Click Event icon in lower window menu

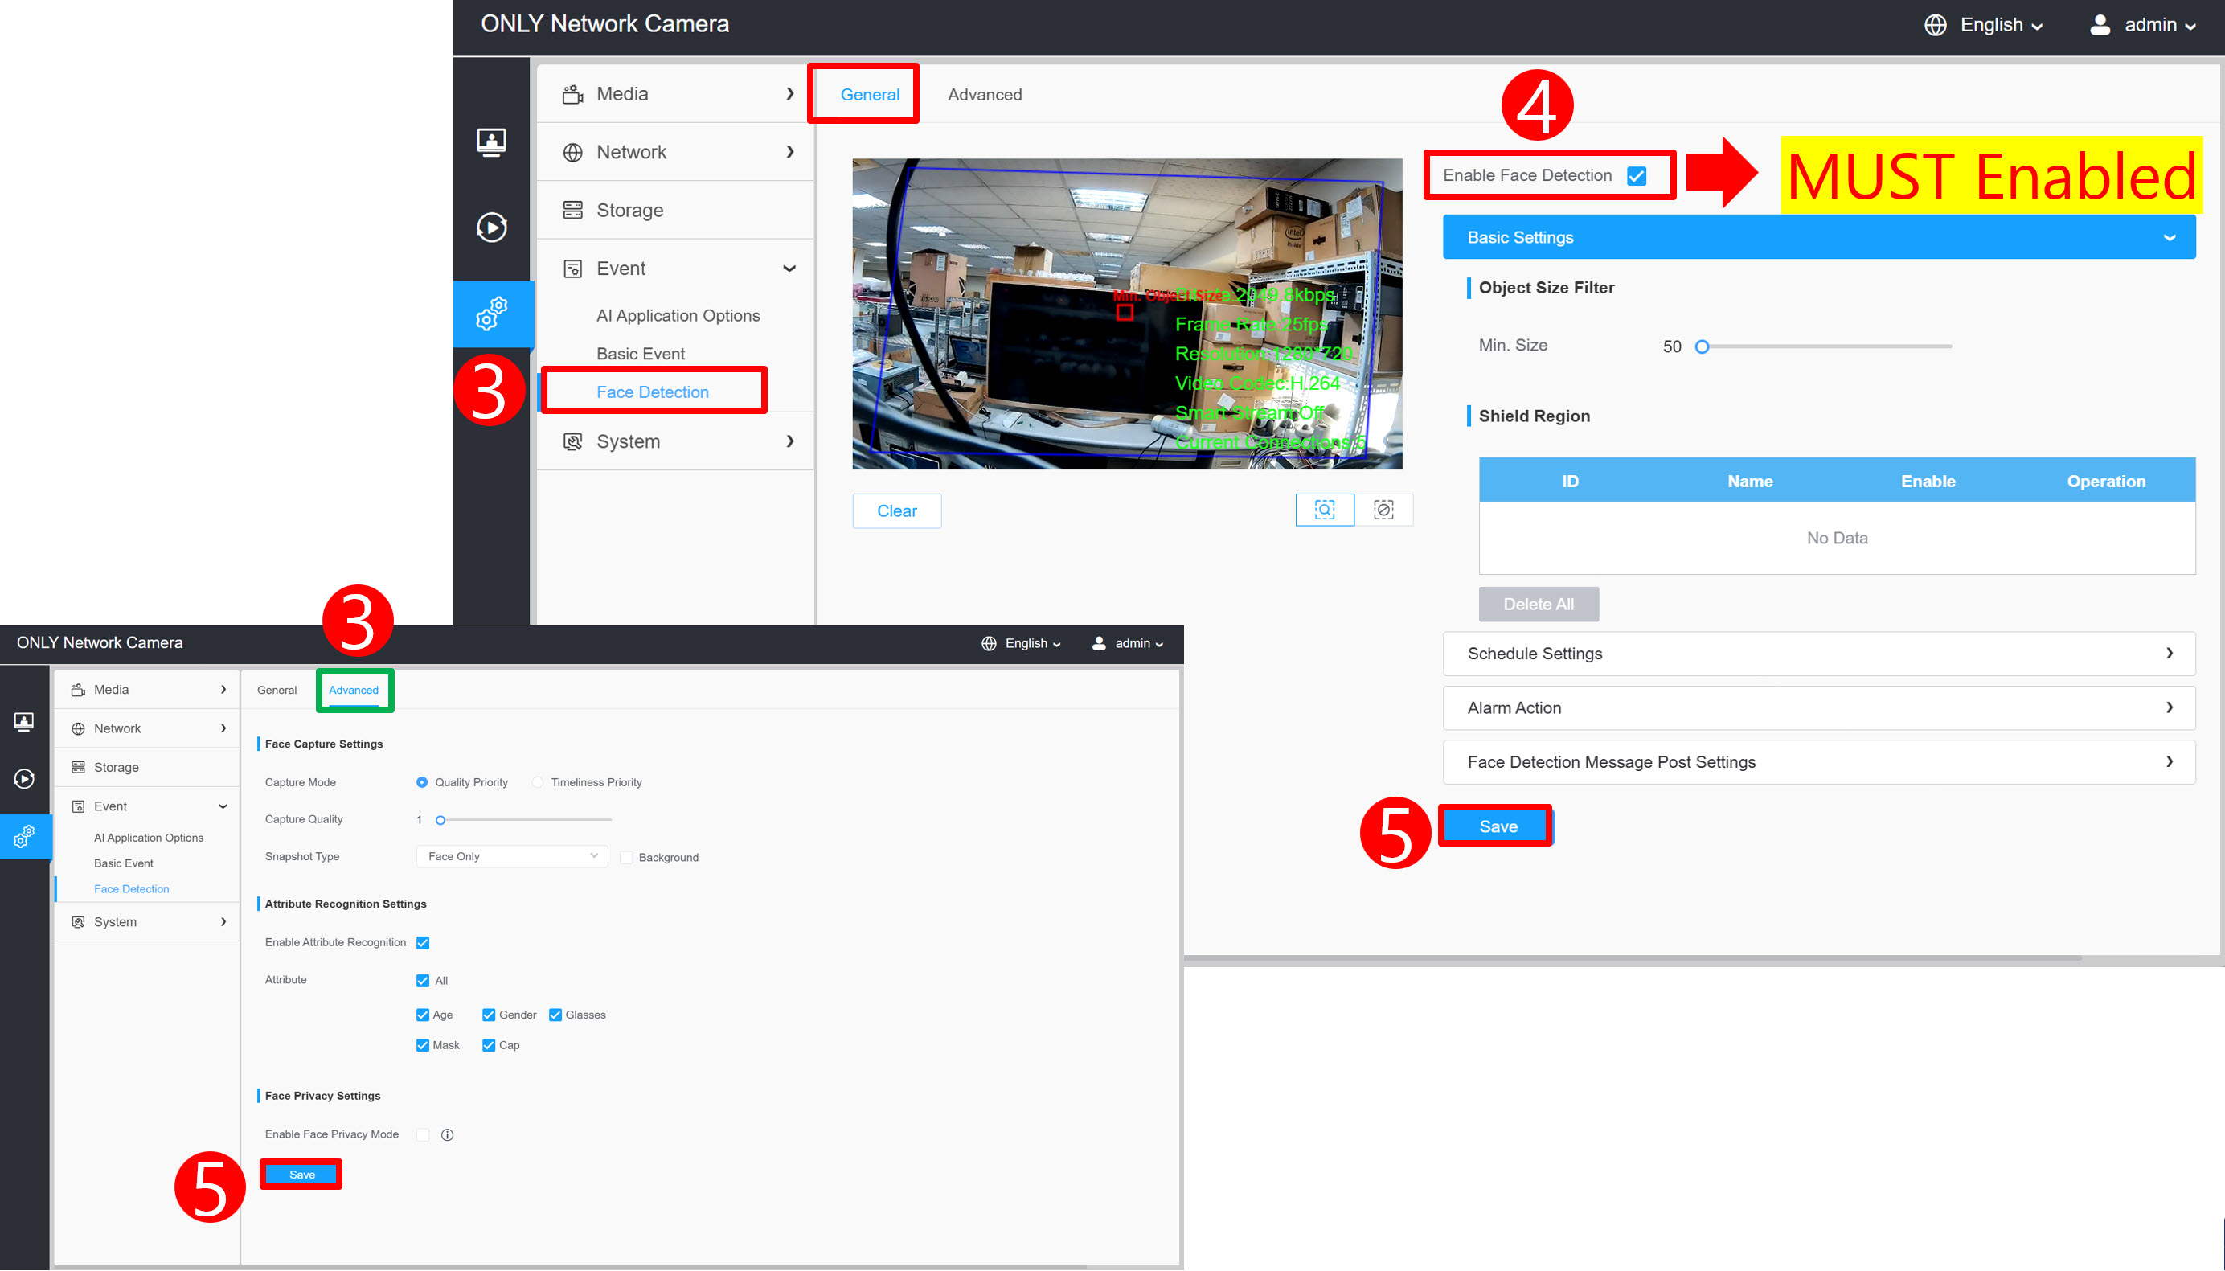click(78, 806)
